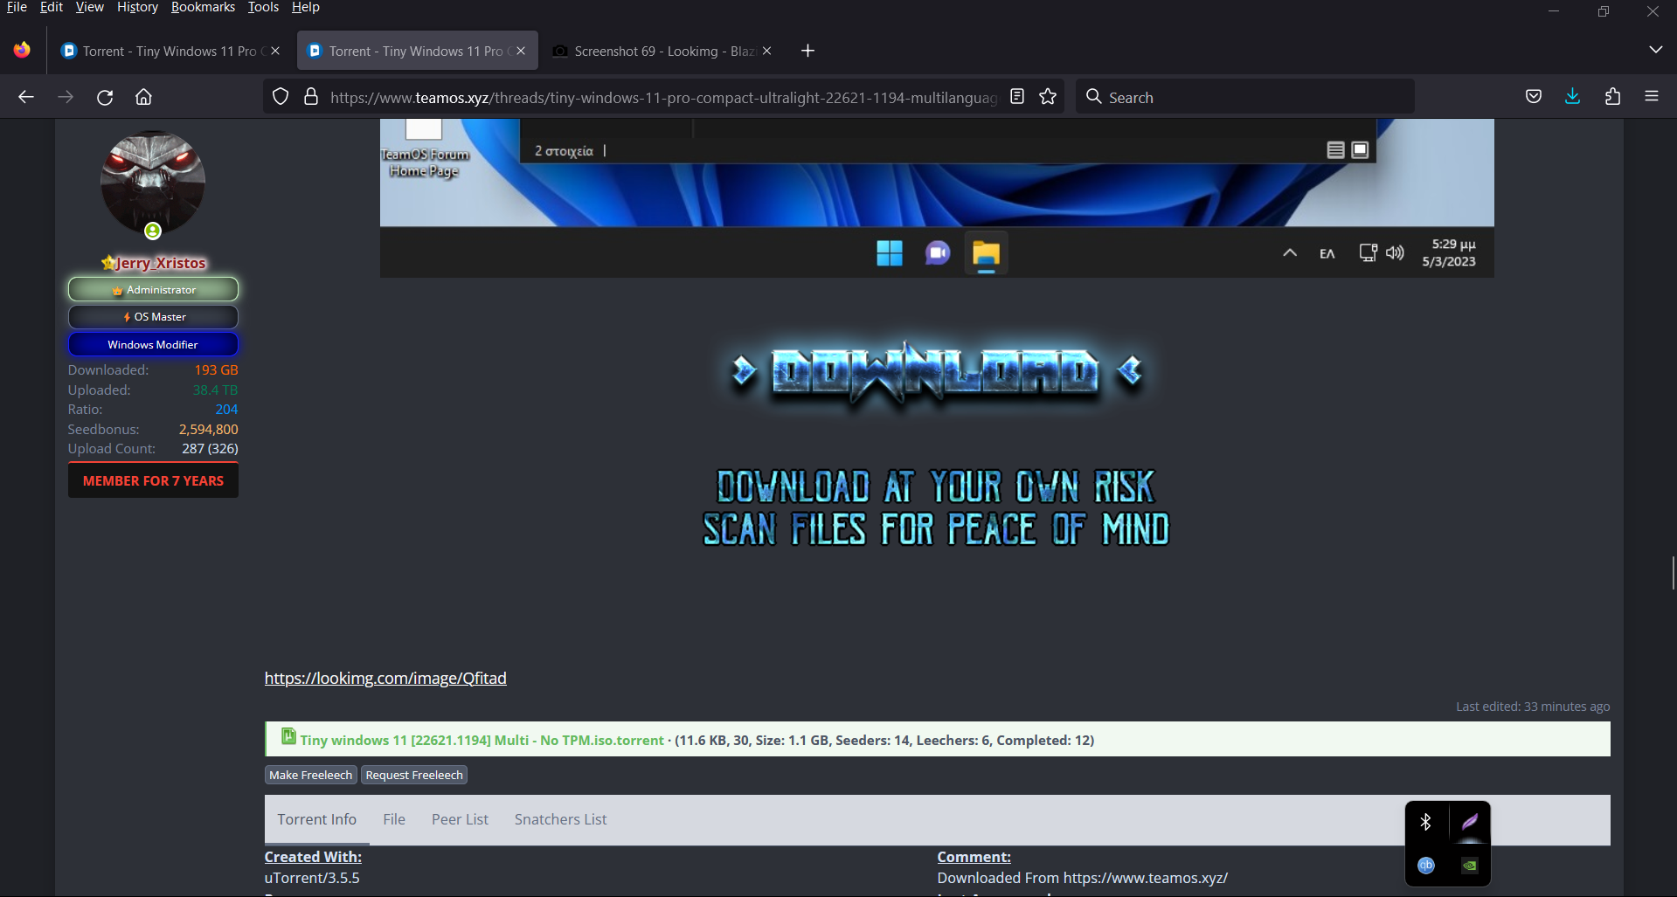Open the History menu
This screenshot has width=1677, height=897.
pyautogui.click(x=137, y=7)
